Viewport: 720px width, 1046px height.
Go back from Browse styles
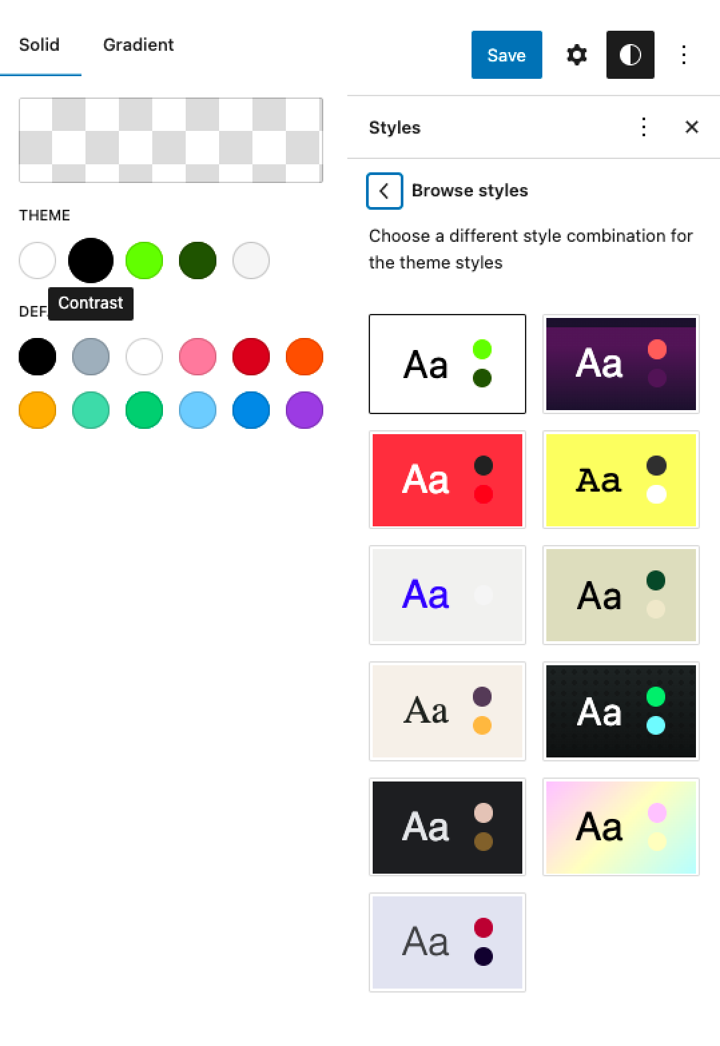point(385,191)
